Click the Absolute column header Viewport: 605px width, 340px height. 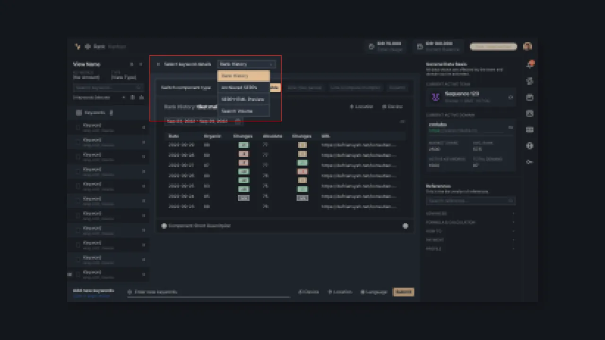(x=272, y=136)
